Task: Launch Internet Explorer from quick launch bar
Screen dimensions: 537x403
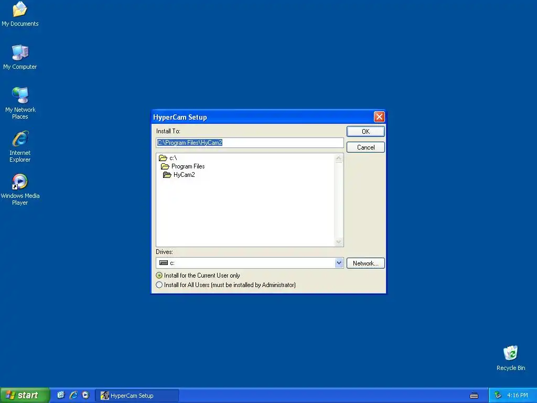Action: [73, 395]
